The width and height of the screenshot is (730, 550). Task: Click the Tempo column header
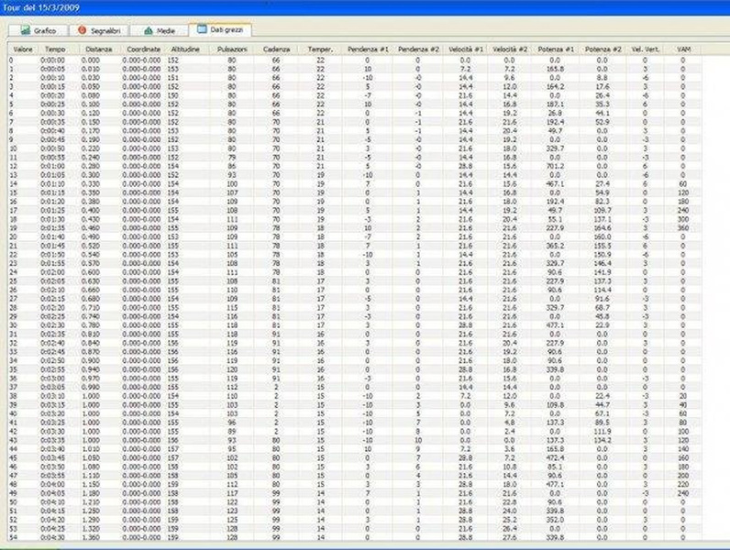click(x=55, y=49)
